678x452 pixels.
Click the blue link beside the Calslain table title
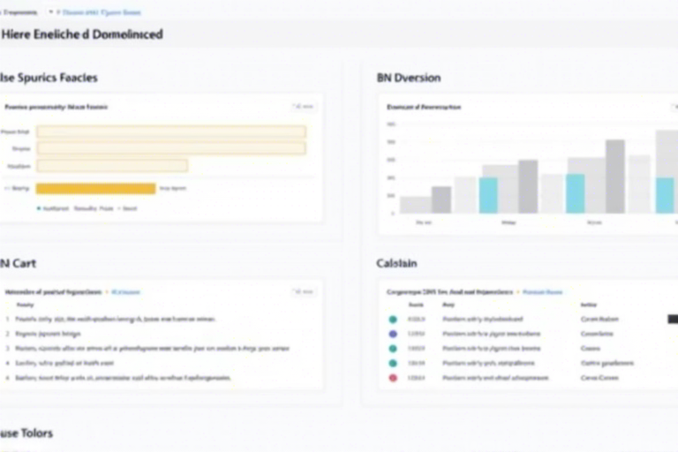(x=542, y=290)
